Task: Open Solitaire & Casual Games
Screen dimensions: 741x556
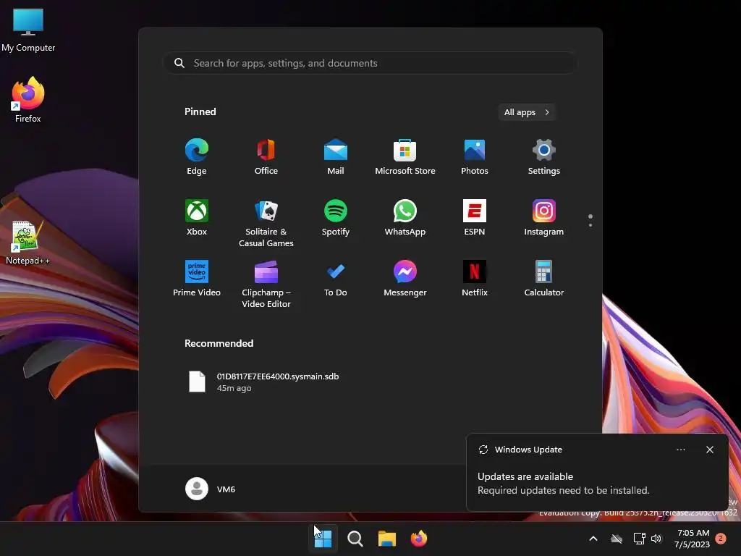Action: click(266, 224)
